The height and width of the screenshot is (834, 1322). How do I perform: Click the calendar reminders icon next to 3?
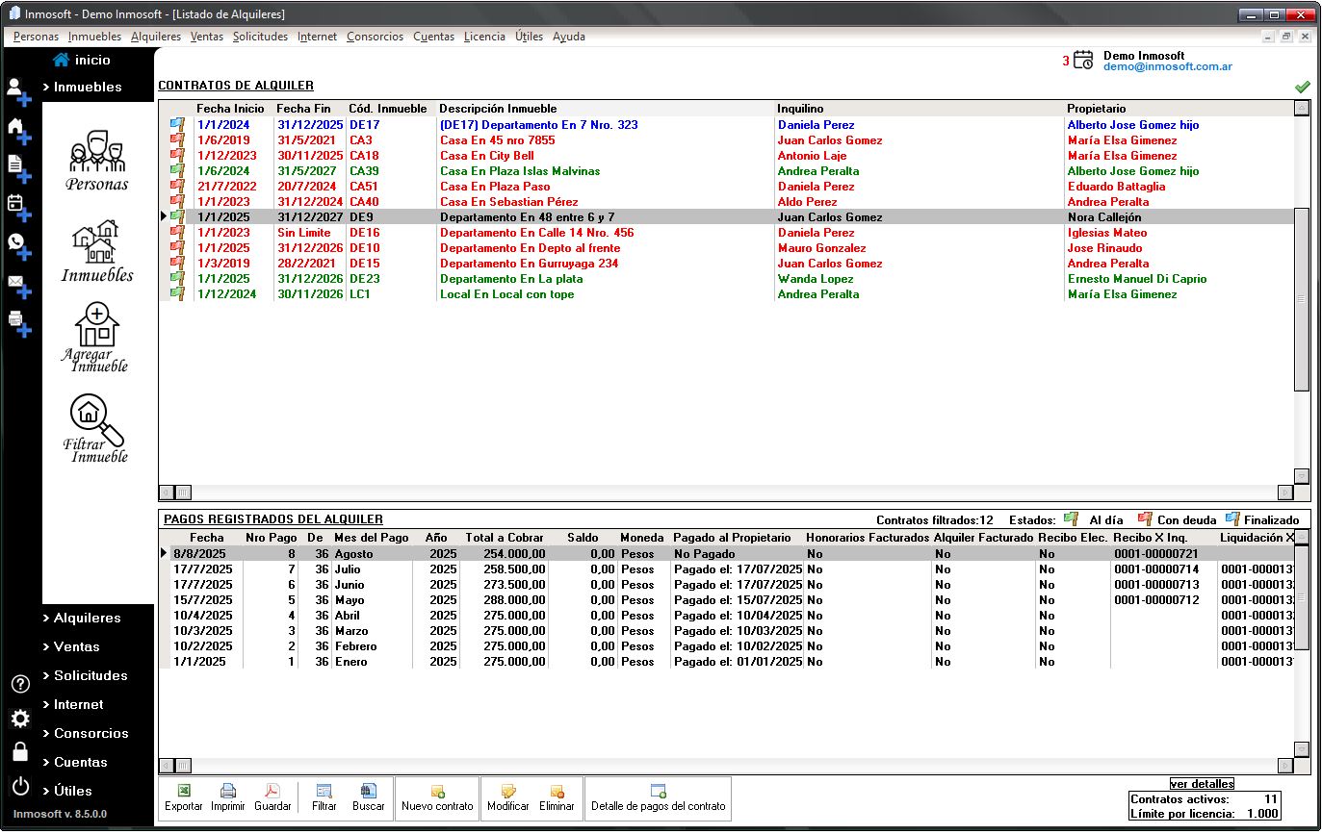pyautogui.click(x=1083, y=61)
